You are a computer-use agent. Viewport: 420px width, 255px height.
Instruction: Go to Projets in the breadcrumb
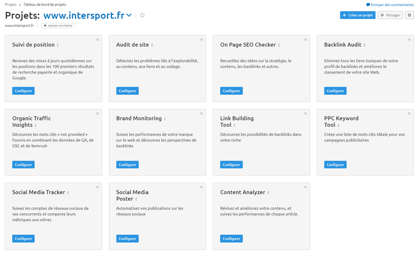(11, 4)
